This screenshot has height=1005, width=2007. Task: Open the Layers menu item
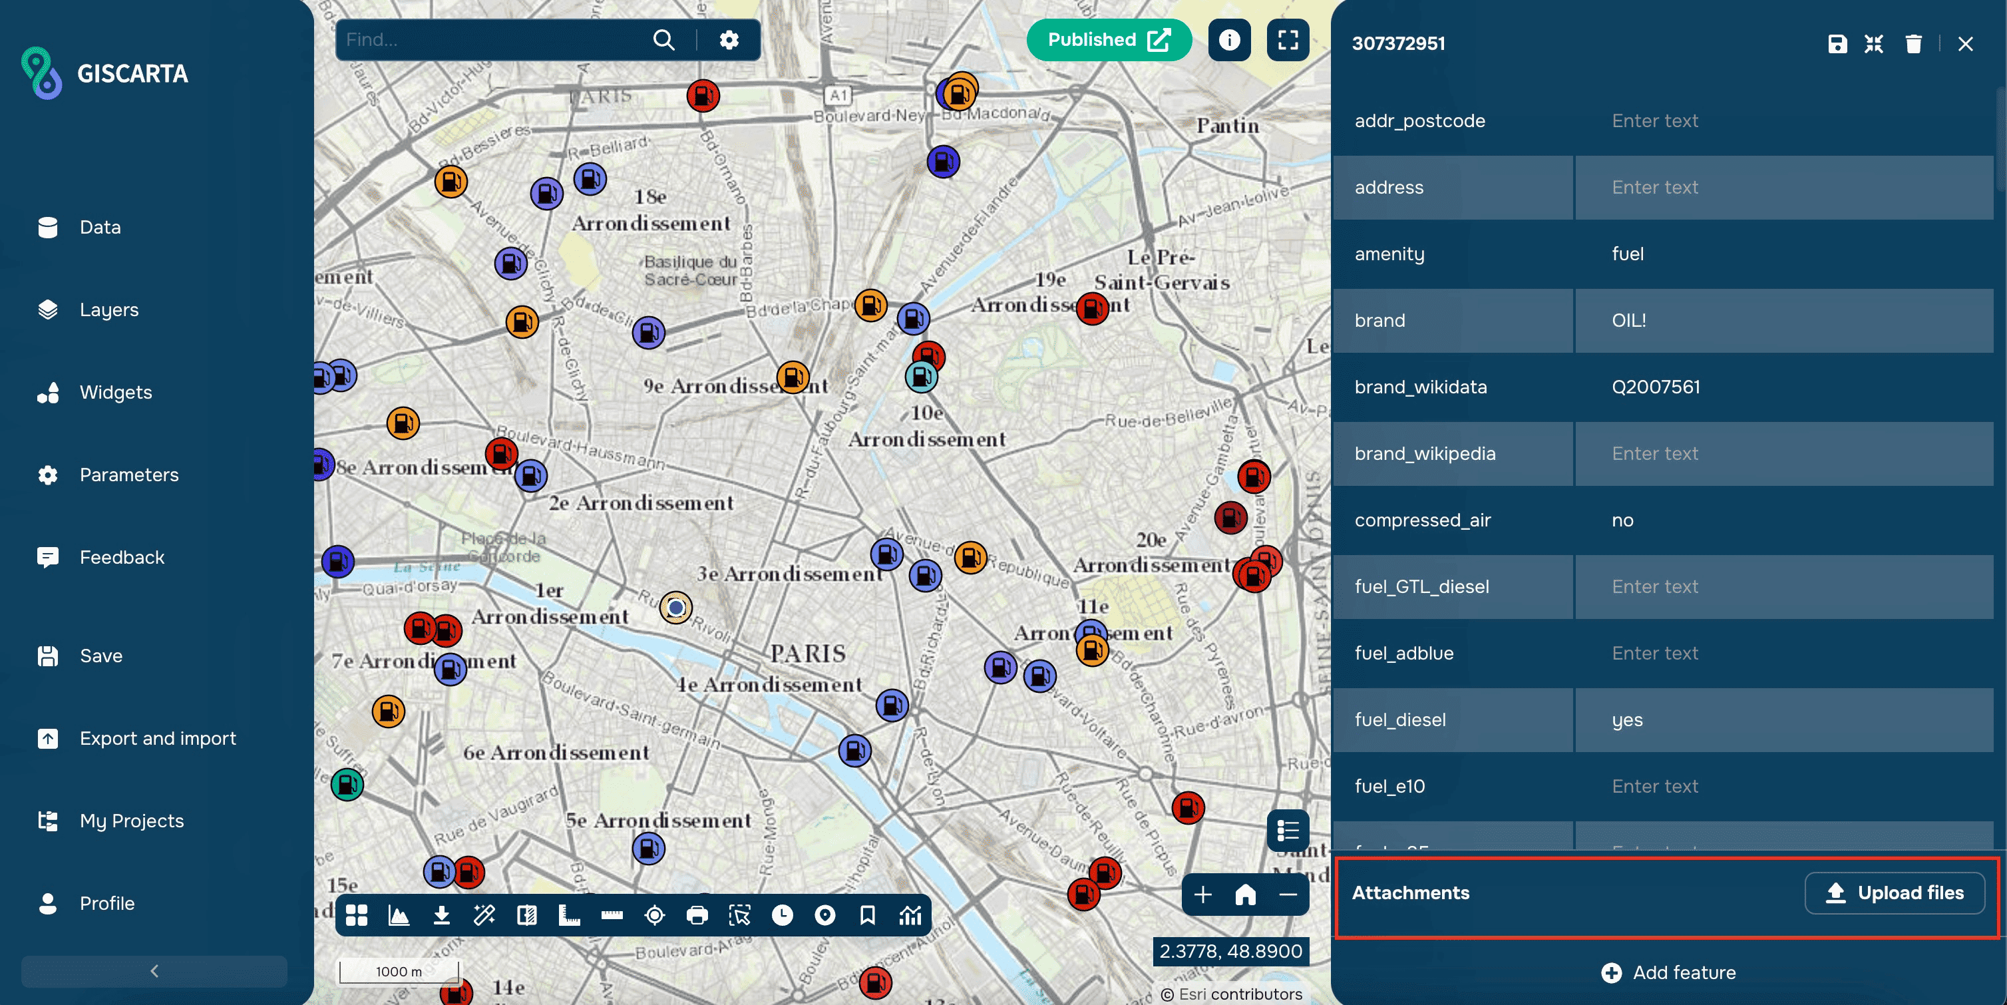click(x=108, y=309)
